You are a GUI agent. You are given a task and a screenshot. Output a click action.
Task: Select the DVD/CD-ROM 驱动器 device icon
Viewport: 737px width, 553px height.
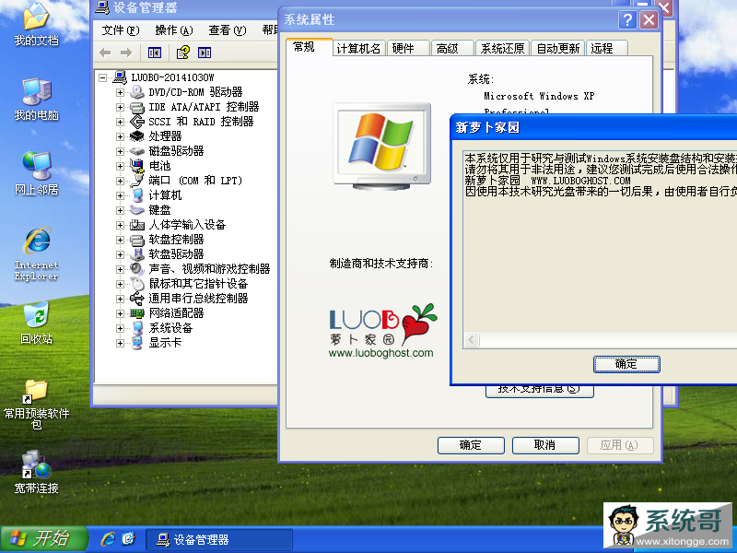click(x=136, y=91)
